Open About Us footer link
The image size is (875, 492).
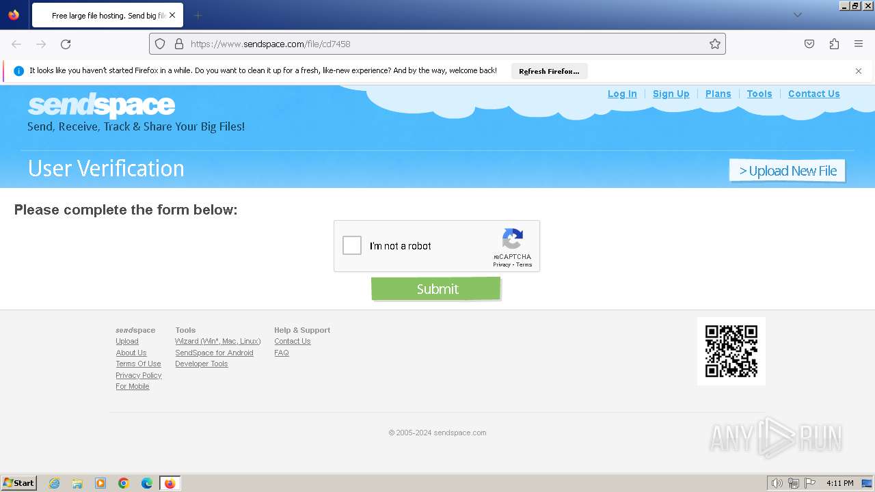point(131,353)
